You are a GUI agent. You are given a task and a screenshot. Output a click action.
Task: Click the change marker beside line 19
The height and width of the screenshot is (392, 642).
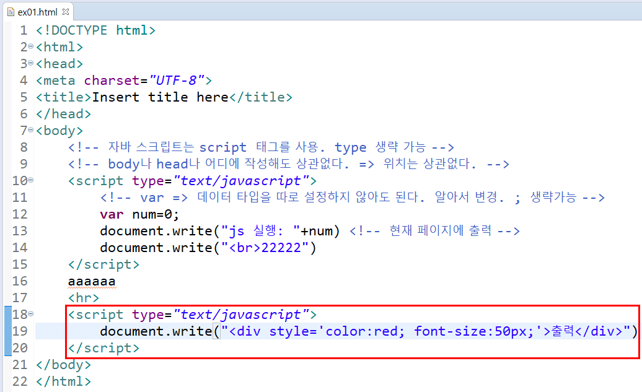(x=8, y=331)
